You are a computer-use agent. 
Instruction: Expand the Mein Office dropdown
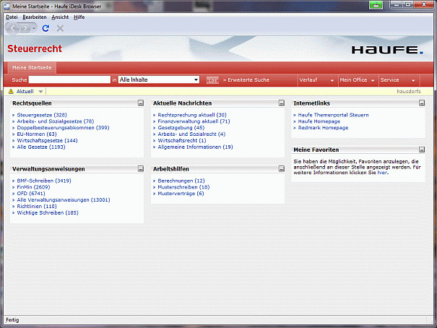click(x=357, y=80)
